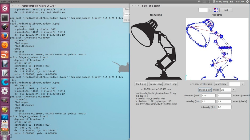Close the make_png_camm window
The image size is (250, 140).
pos(132,6)
